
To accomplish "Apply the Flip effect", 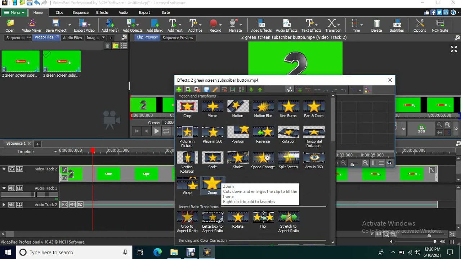I will pos(263,220).
